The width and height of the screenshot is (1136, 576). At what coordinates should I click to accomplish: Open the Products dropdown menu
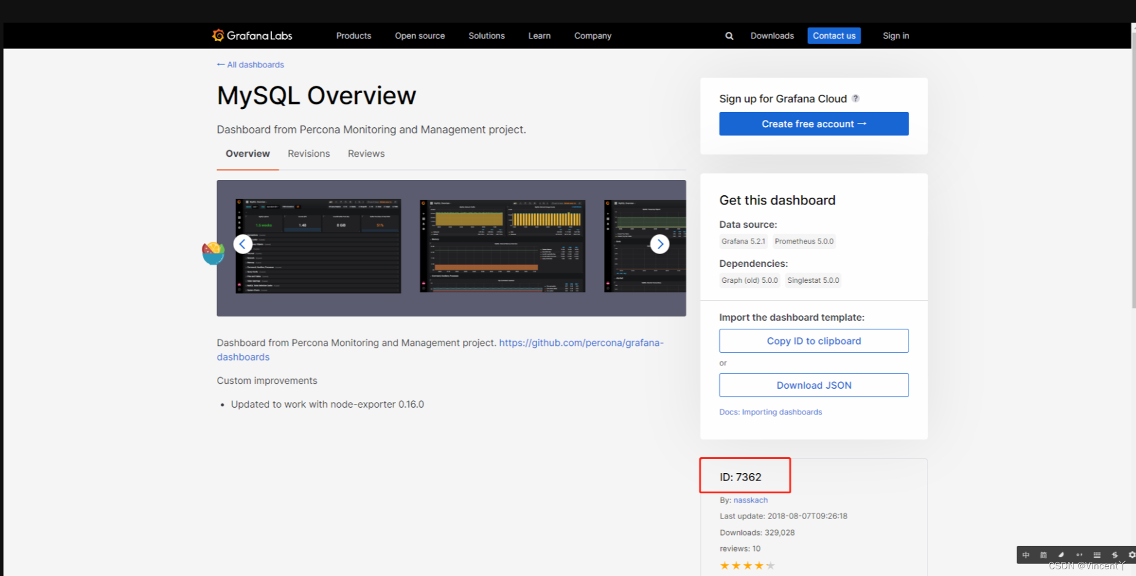point(353,36)
